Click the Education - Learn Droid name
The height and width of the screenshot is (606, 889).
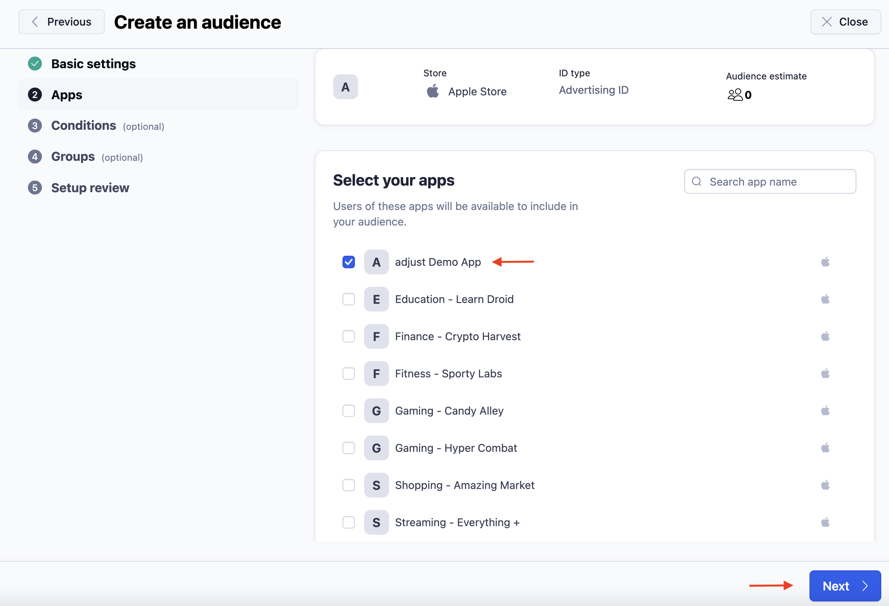pos(454,299)
